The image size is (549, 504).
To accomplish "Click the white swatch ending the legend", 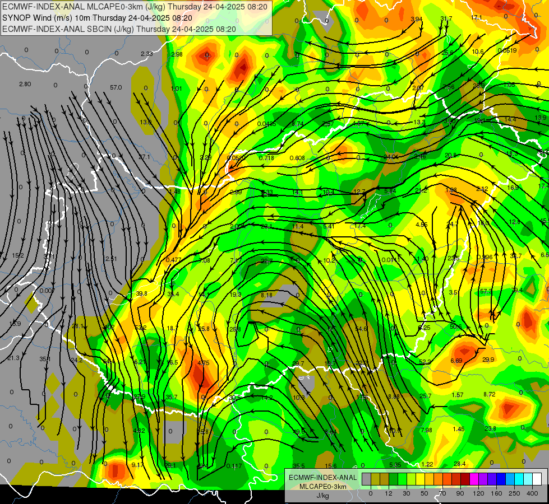I will pos(537,479).
